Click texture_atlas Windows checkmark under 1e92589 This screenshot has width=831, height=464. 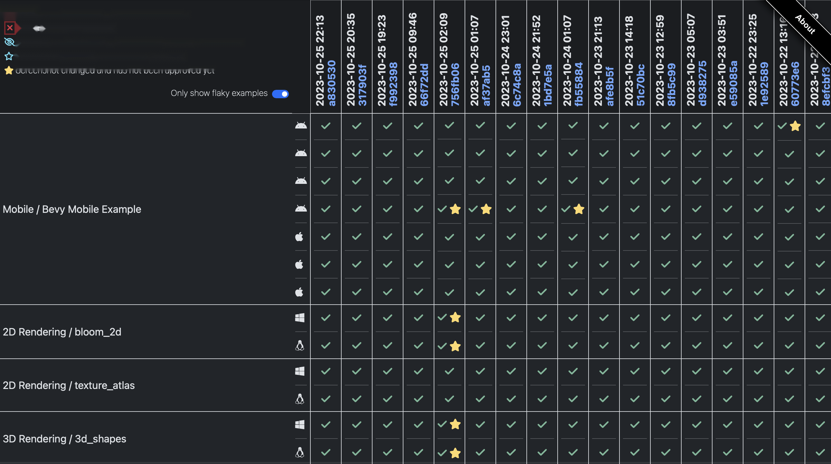point(759,371)
